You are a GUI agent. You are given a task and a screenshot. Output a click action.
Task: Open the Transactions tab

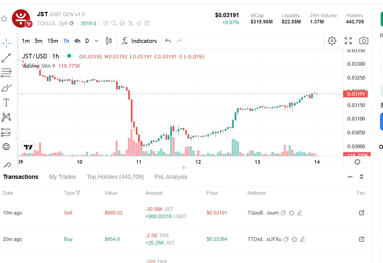coord(21,177)
